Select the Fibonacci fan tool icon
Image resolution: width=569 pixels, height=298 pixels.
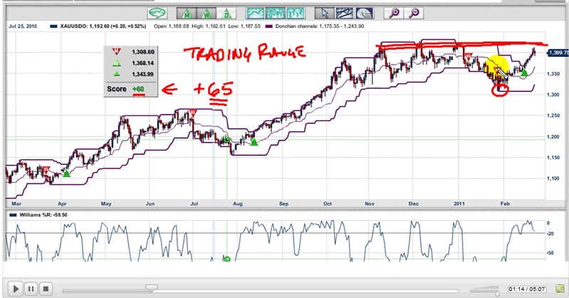(x=364, y=14)
